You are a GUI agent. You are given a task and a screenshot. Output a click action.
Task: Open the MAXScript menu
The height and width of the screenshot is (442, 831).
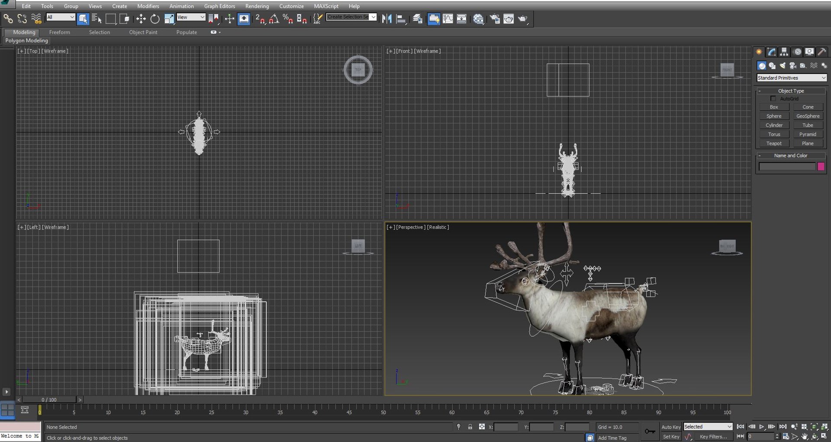[x=326, y=6]
